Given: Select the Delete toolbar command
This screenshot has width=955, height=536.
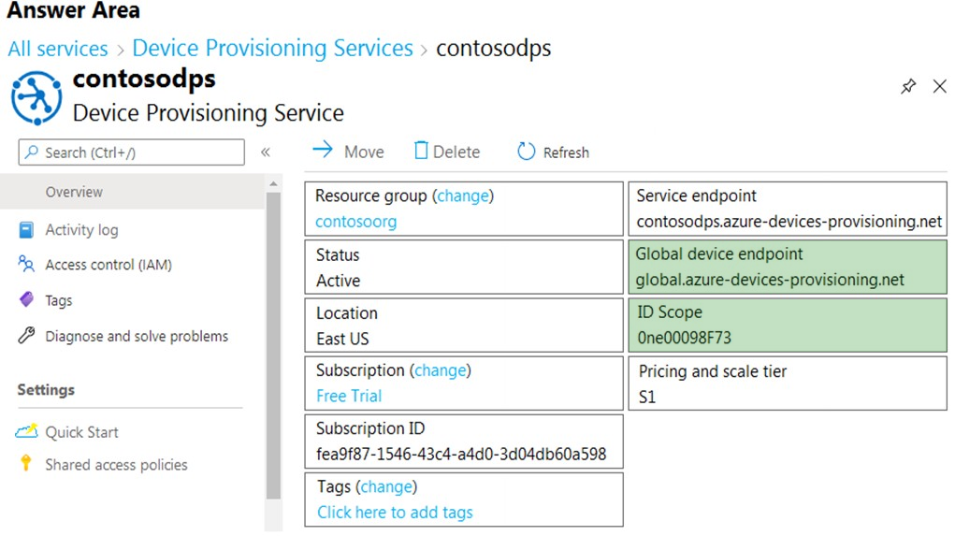Looking at the screenshot, I should pos(447,151).
